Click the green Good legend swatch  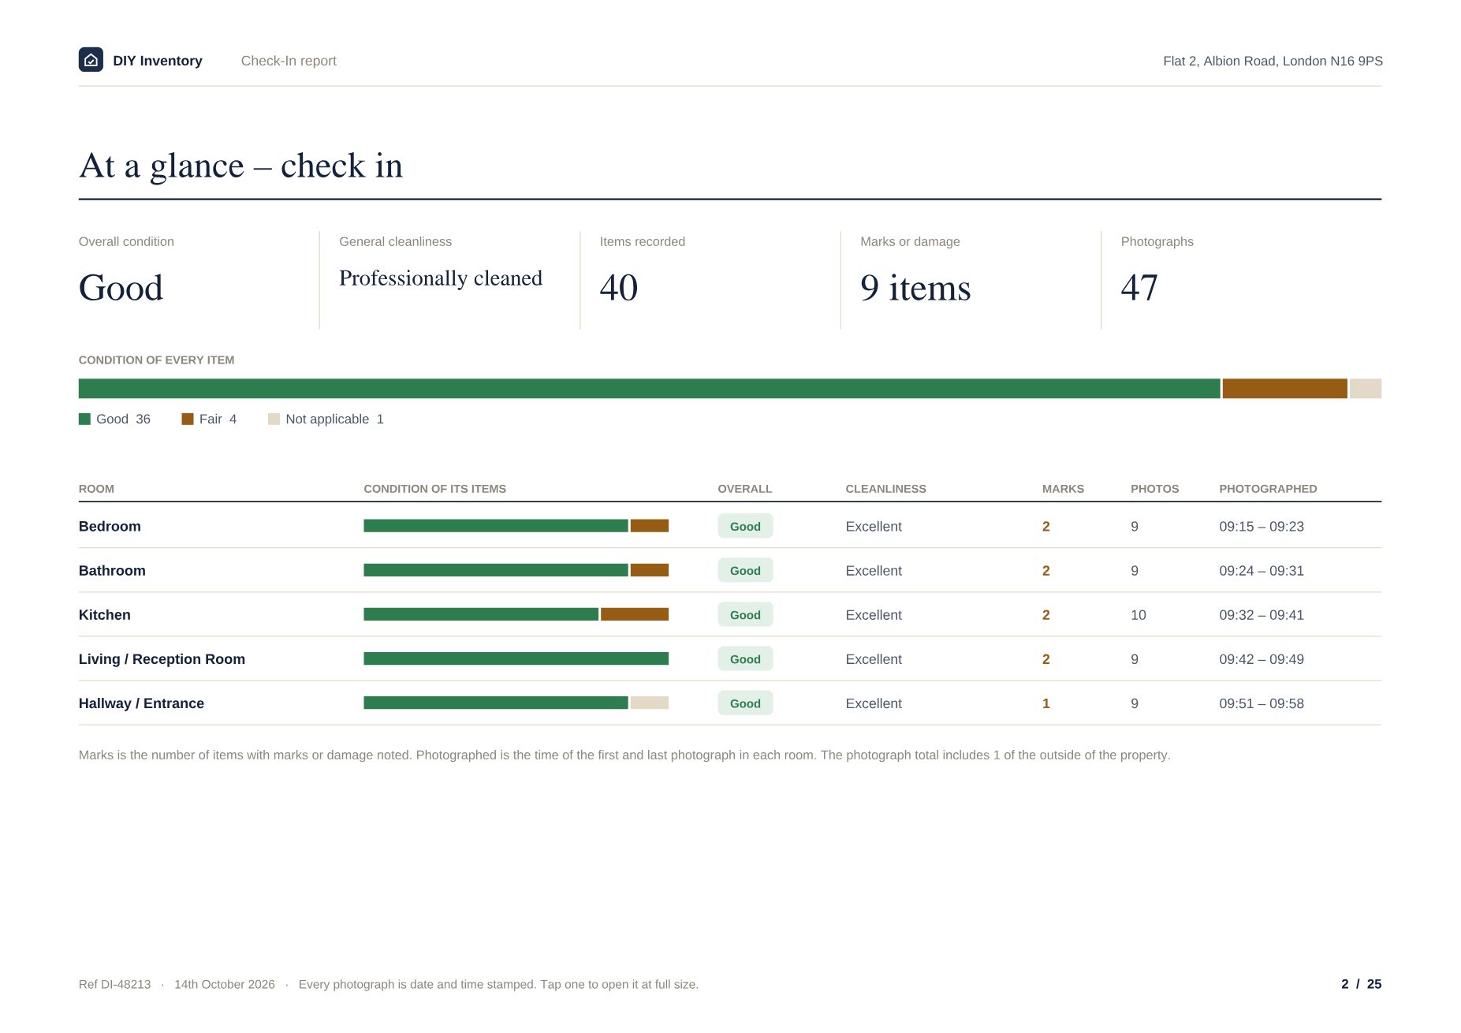[84, 420]
